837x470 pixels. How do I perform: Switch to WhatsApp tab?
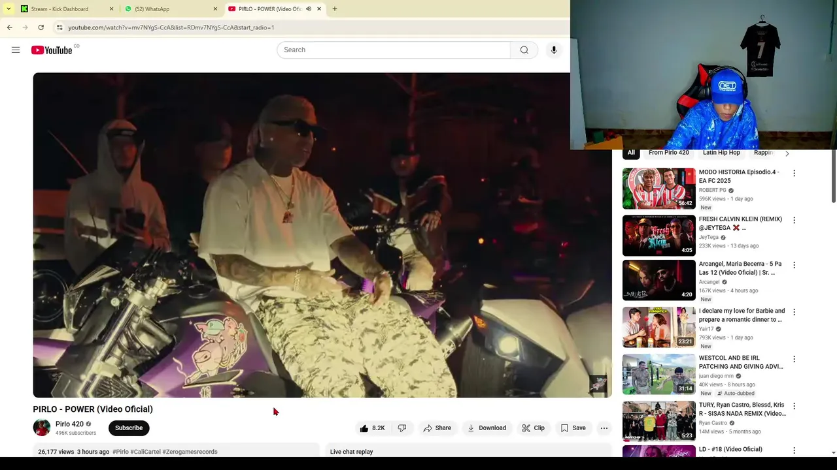[152, 9]
